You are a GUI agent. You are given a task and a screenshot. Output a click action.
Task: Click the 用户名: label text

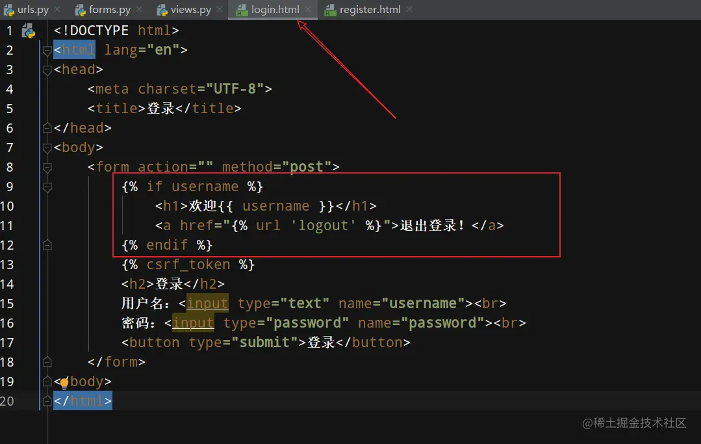[146, 304]
